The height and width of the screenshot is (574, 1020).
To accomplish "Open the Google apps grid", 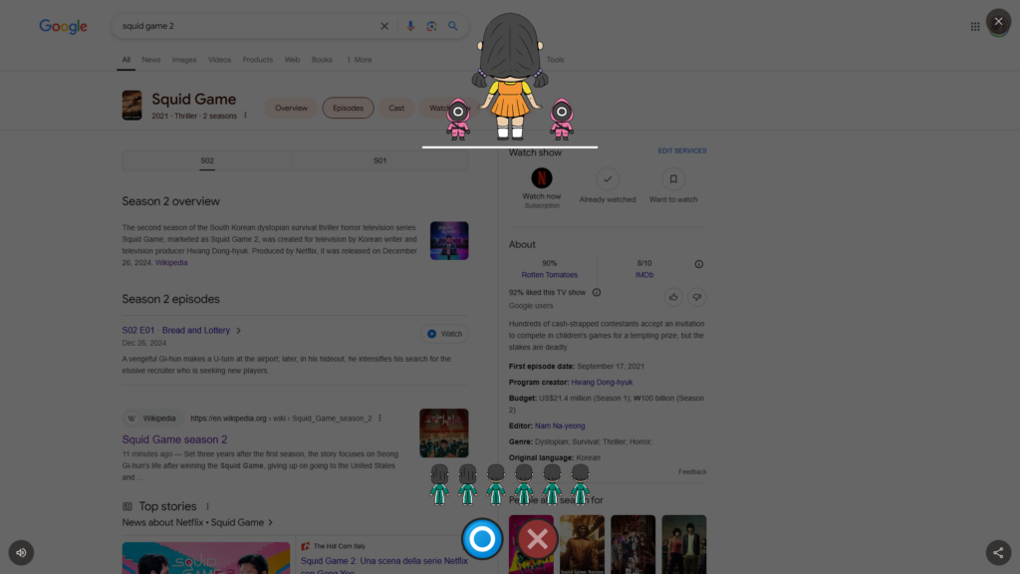I will 975,27.
